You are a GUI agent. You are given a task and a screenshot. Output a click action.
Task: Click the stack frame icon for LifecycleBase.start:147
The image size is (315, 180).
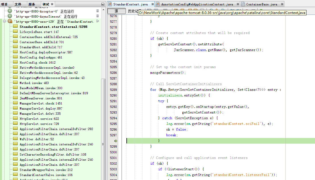15,31
